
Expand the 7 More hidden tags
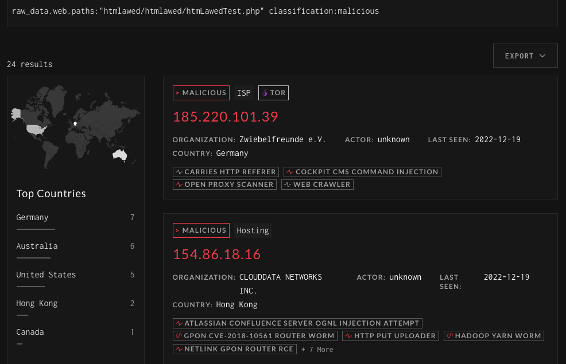[x=317, y=349]
